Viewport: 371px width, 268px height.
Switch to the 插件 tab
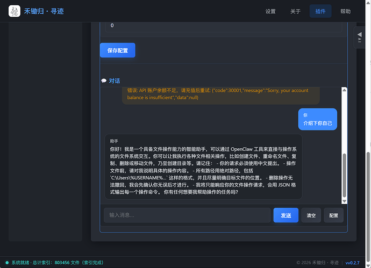[320, 11]
